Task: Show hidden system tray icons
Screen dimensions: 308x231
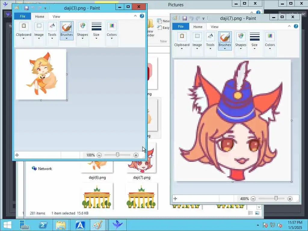Action: [258, 225]
